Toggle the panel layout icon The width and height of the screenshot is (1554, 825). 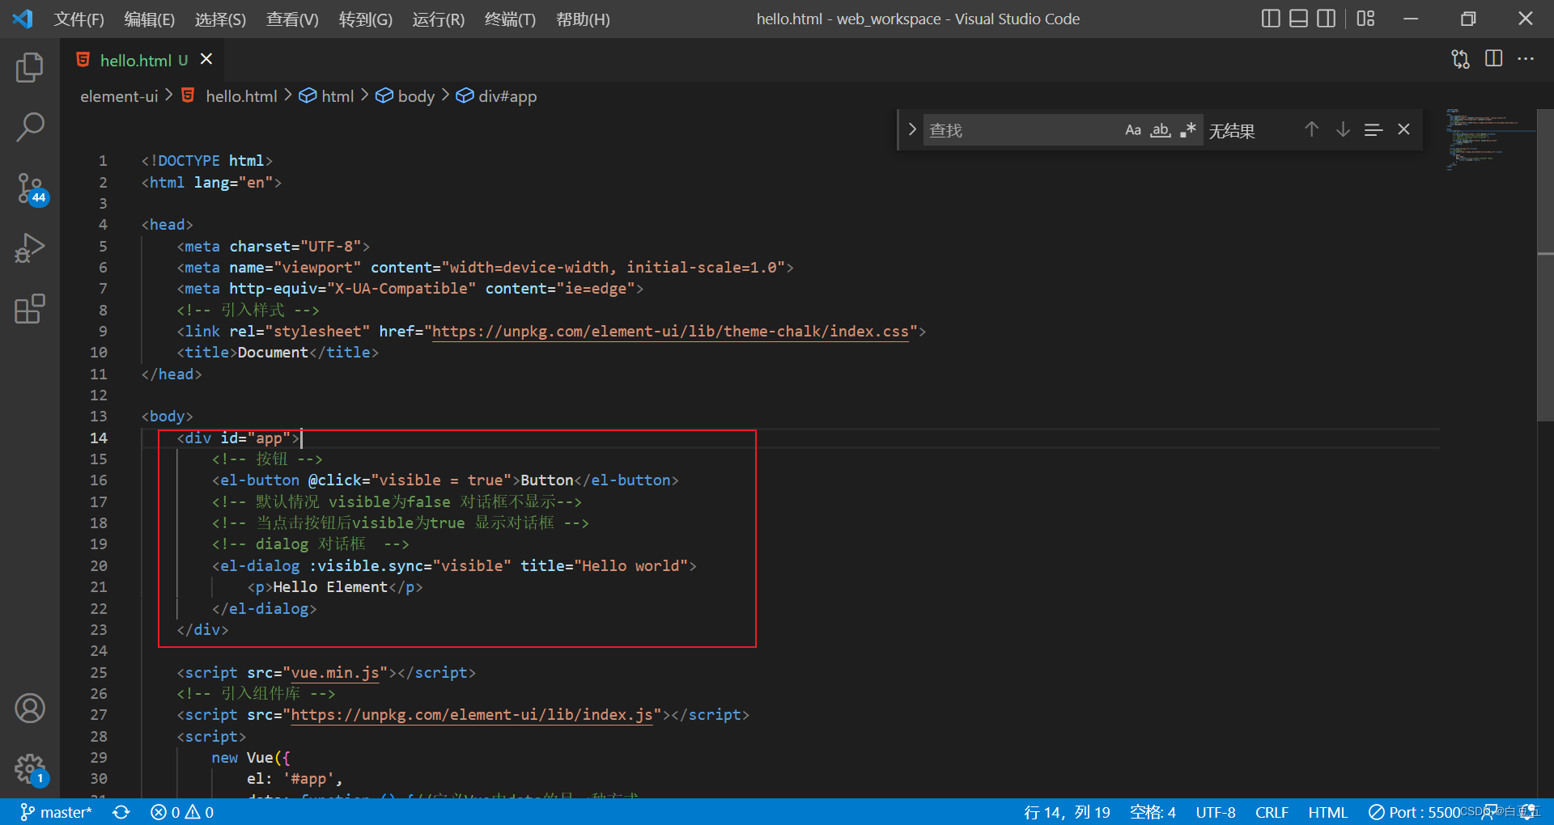click(x=1298, y=19)
